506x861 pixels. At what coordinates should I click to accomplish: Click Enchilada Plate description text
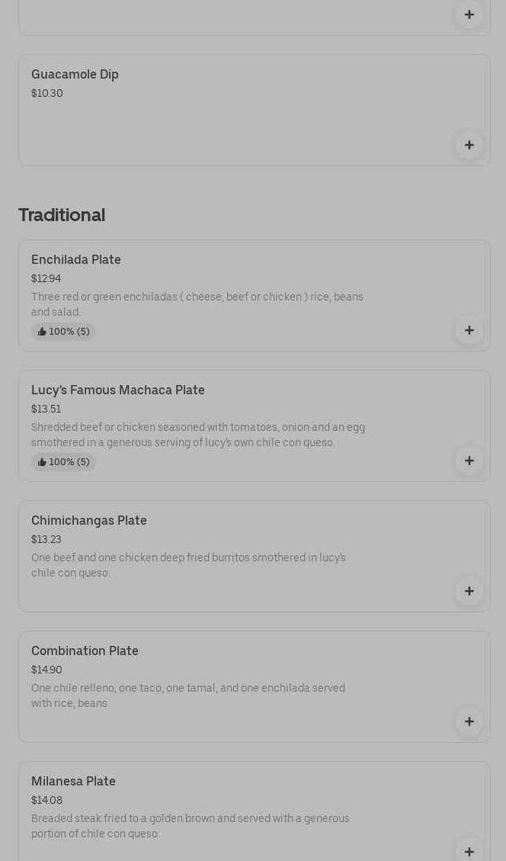click(197, 304)
